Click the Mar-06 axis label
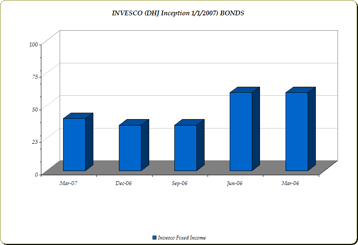358x245 pixels. tap(290, 183)
